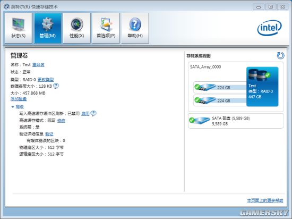
Task: Open the 状态(S) status tab
Action: (18, 28)
